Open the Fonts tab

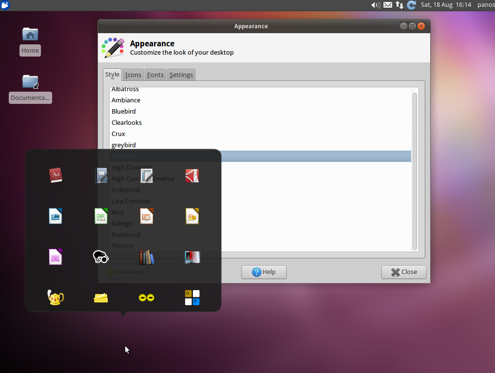pyautogui.click(x=155, y=75)
